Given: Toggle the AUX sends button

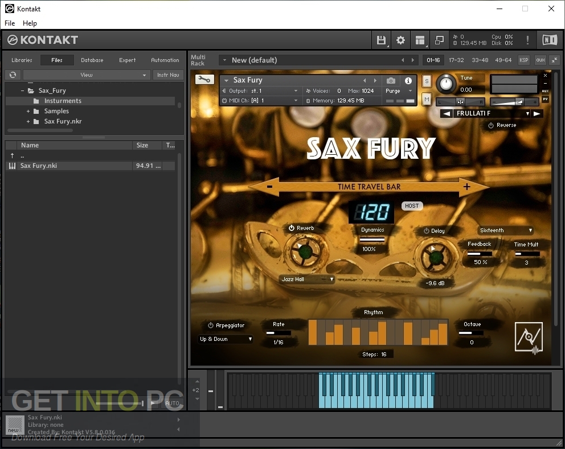Looking at the screenshot, I should coord(545,91).
